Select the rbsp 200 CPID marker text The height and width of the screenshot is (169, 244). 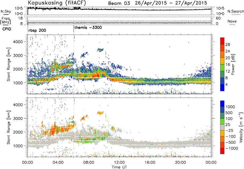(37, 30)
